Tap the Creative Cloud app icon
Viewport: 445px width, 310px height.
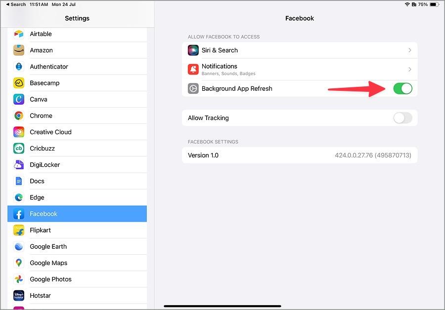click(x=19, y=132)
